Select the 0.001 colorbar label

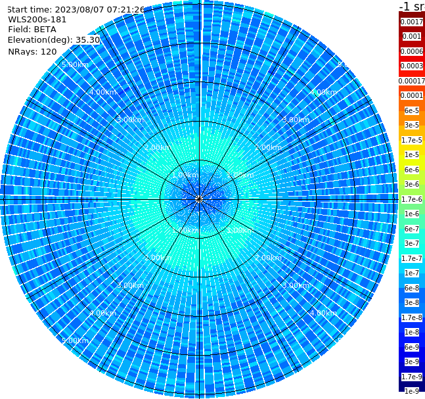[x=412, y=36]
